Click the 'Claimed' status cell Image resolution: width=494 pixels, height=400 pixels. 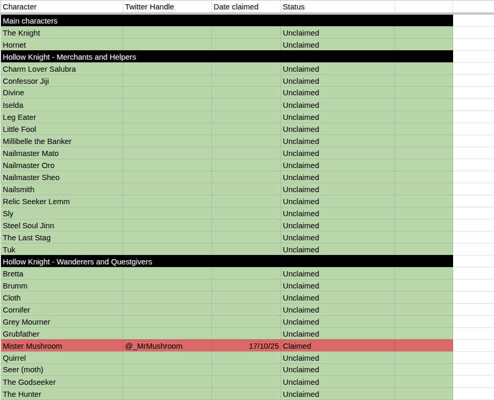point(338,346)
